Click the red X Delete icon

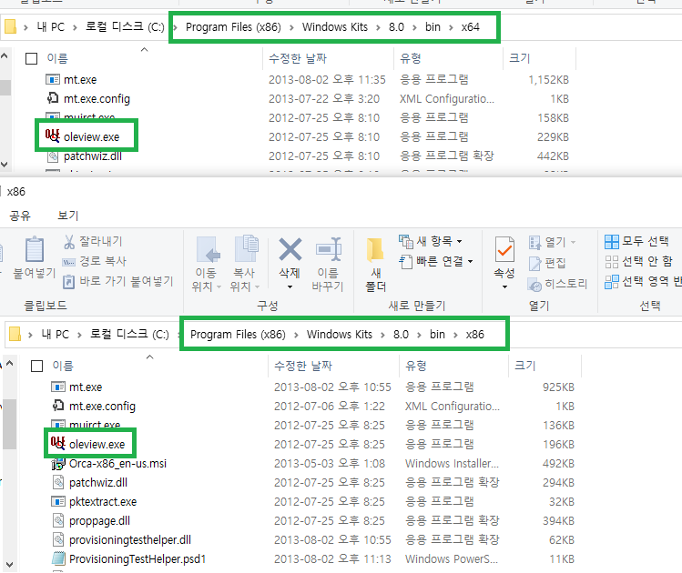coord(290,249)
